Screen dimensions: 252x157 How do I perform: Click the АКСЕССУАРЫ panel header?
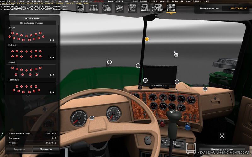[x=32, y=19]
